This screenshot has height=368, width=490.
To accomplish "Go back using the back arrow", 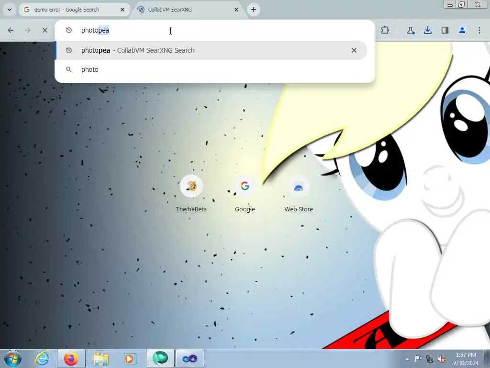I will (11, 30).
